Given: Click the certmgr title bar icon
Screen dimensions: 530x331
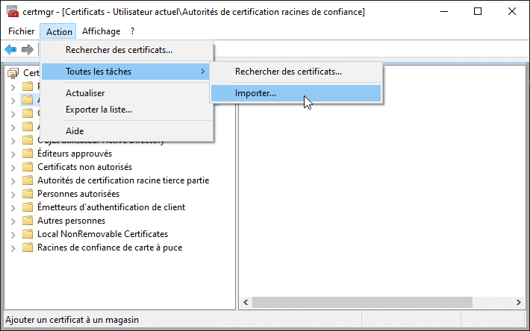Looking at the screenshot, I should [x=12, y=12].
